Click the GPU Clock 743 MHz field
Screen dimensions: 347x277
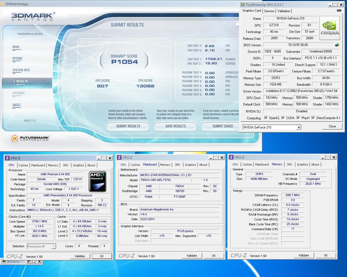[271, 98]
